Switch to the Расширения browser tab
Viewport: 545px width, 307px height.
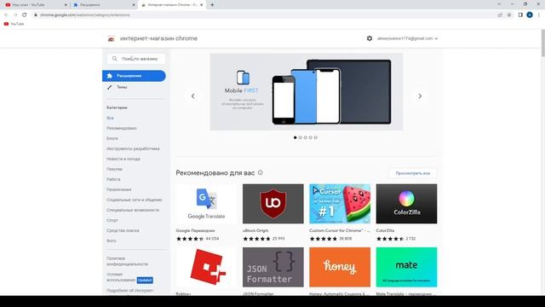104,5
